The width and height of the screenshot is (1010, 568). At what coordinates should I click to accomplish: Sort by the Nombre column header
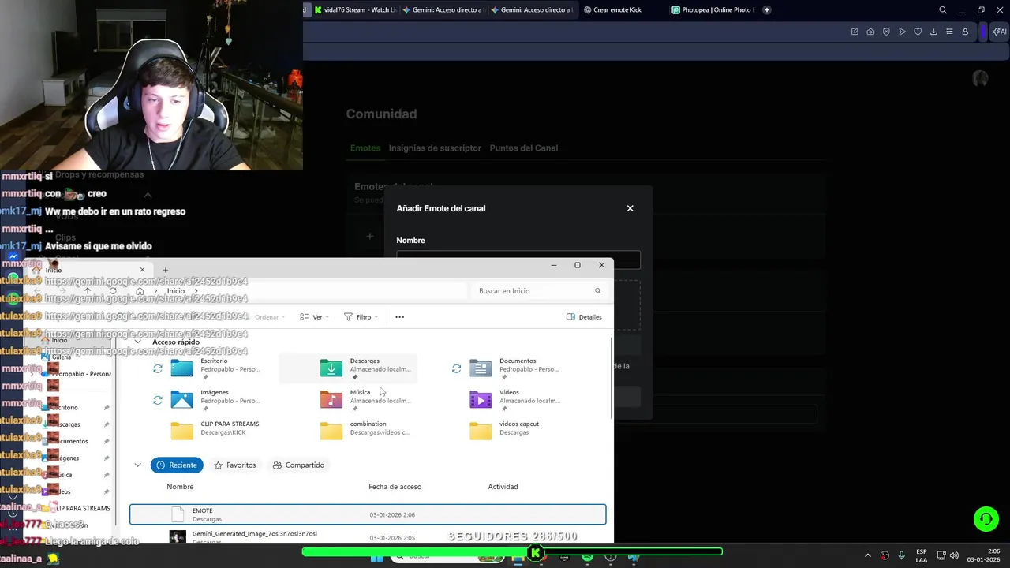click(x=180, y=487)
